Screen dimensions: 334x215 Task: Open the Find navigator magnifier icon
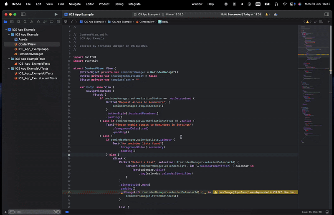pos(25,22)
